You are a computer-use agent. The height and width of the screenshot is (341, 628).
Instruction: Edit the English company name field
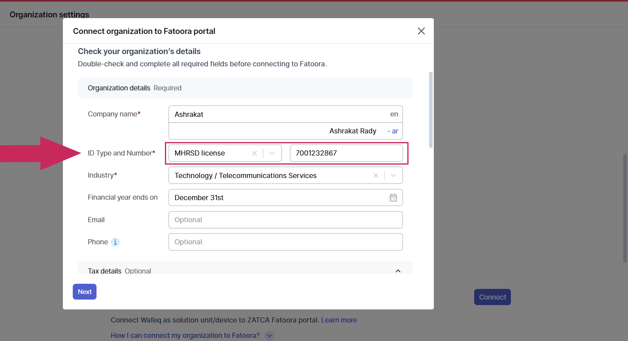point(286,114)
